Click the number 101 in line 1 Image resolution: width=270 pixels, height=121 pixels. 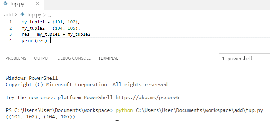(x=59, y=22)
